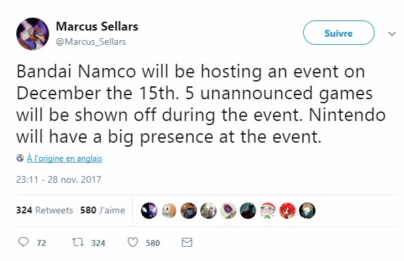Click the reply speech bubble icon

pyautogui.click(x=23, y=242)
